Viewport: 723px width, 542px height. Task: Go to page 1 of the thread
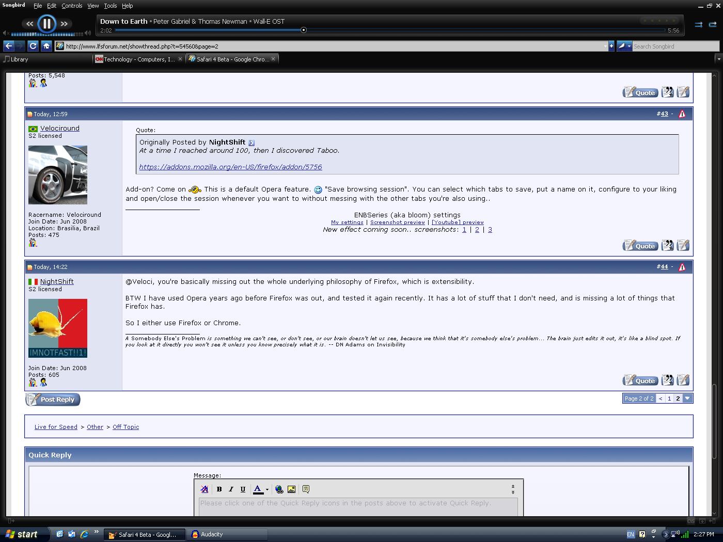669,398
